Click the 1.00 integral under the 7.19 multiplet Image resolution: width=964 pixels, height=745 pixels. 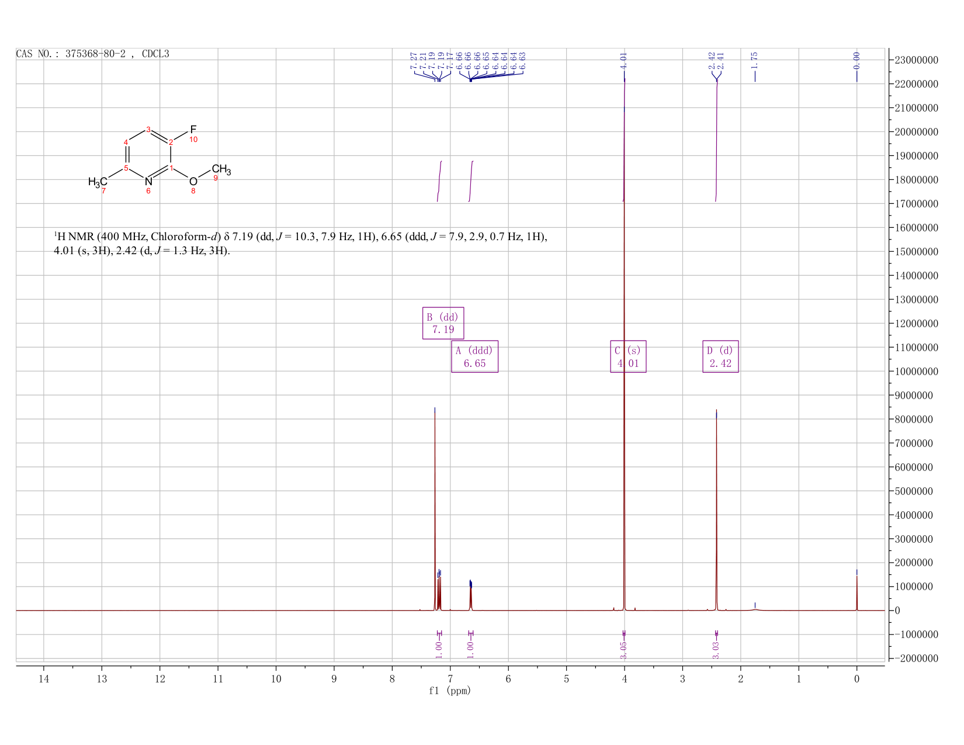(439, 650)
